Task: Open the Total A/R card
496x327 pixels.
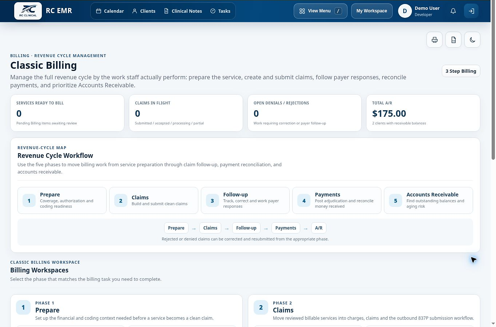Action: pos(423,113)
